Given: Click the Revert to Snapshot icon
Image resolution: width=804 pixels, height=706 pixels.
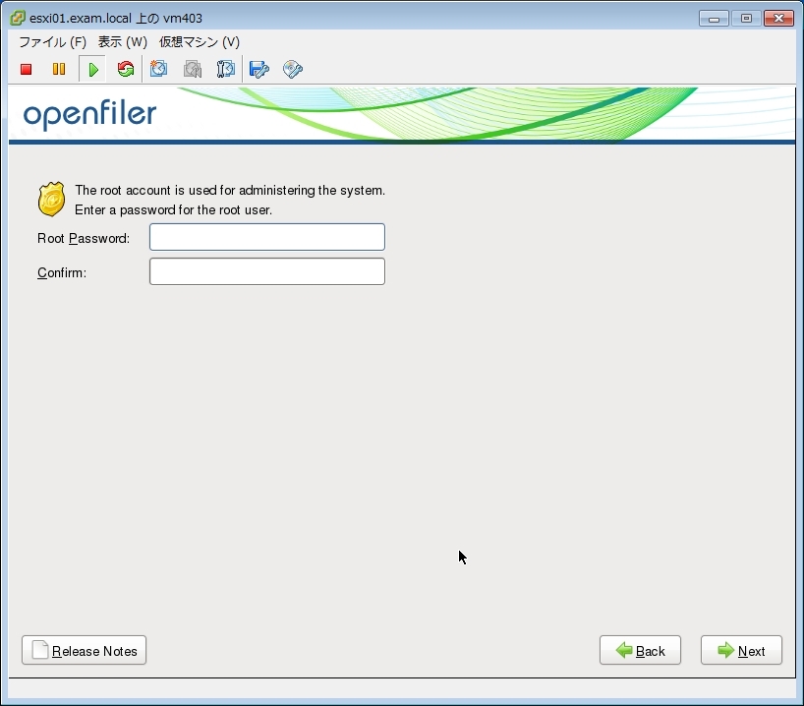Looking at the screenshot, I should pyautogui.click(x=193, y=69).
